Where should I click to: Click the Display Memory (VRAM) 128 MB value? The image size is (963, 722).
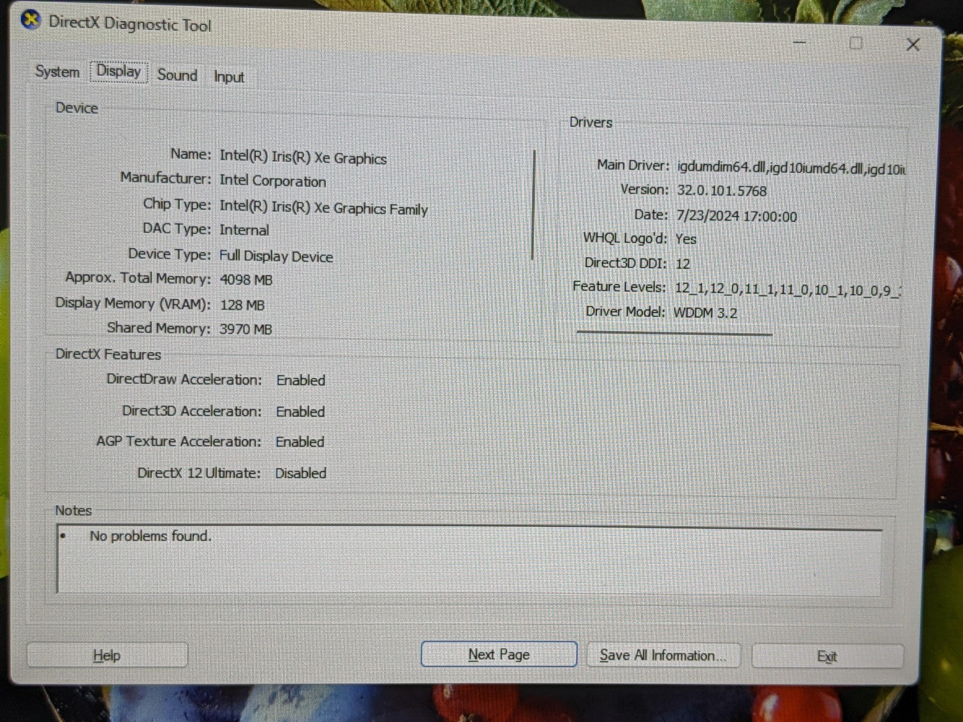[242, 305]
